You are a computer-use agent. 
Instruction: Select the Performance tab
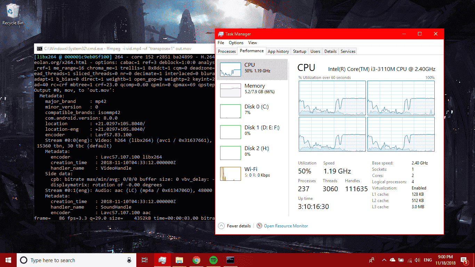click(x=252, y=51)
